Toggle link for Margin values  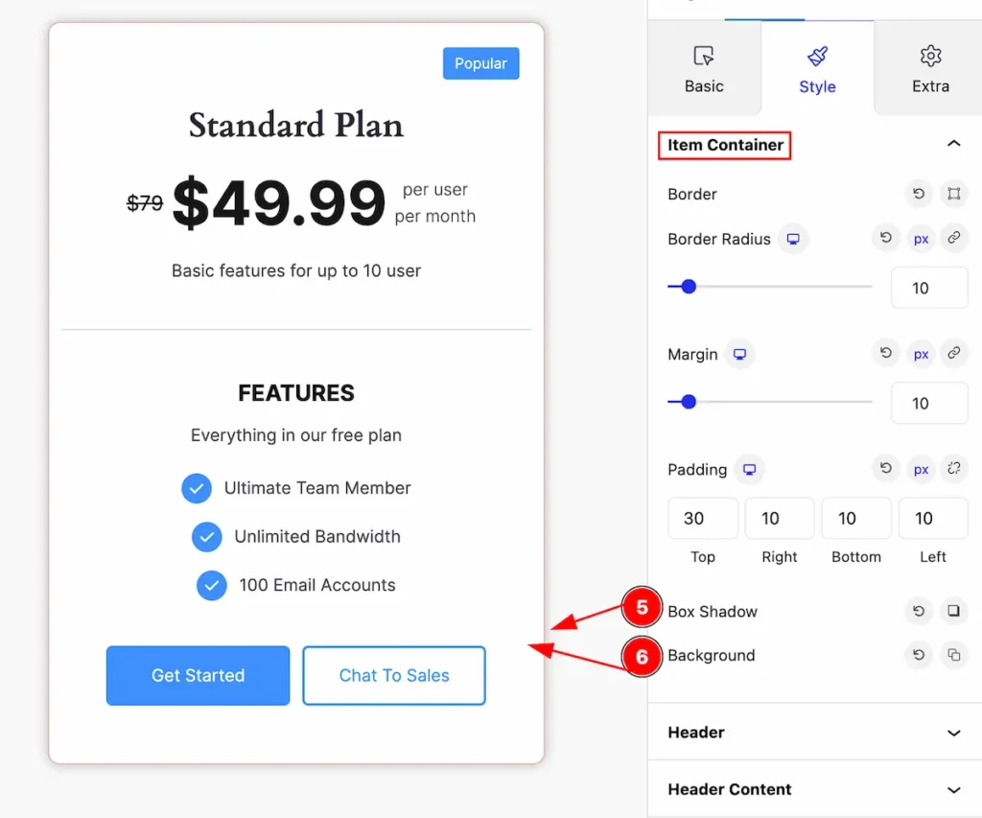pyautogui.click(x=953, y=353)
